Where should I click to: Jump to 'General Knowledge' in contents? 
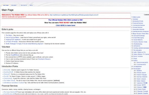point(139,36)
